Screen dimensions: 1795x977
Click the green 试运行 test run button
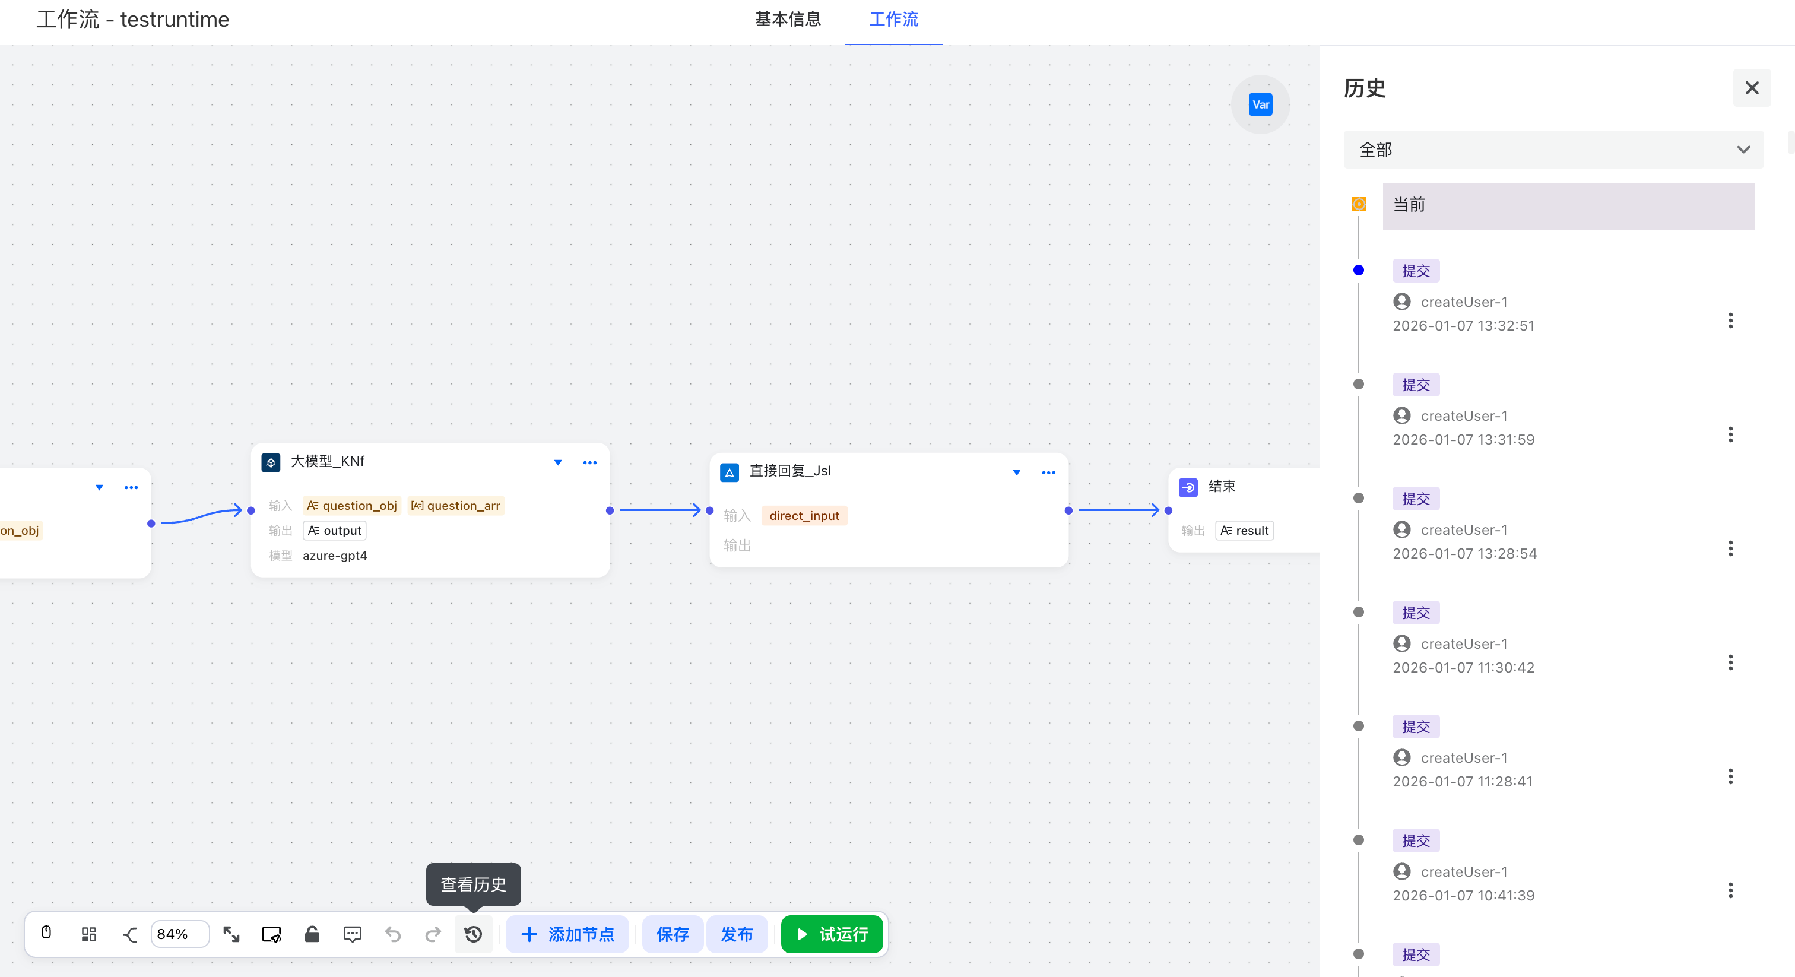point(832,934)
